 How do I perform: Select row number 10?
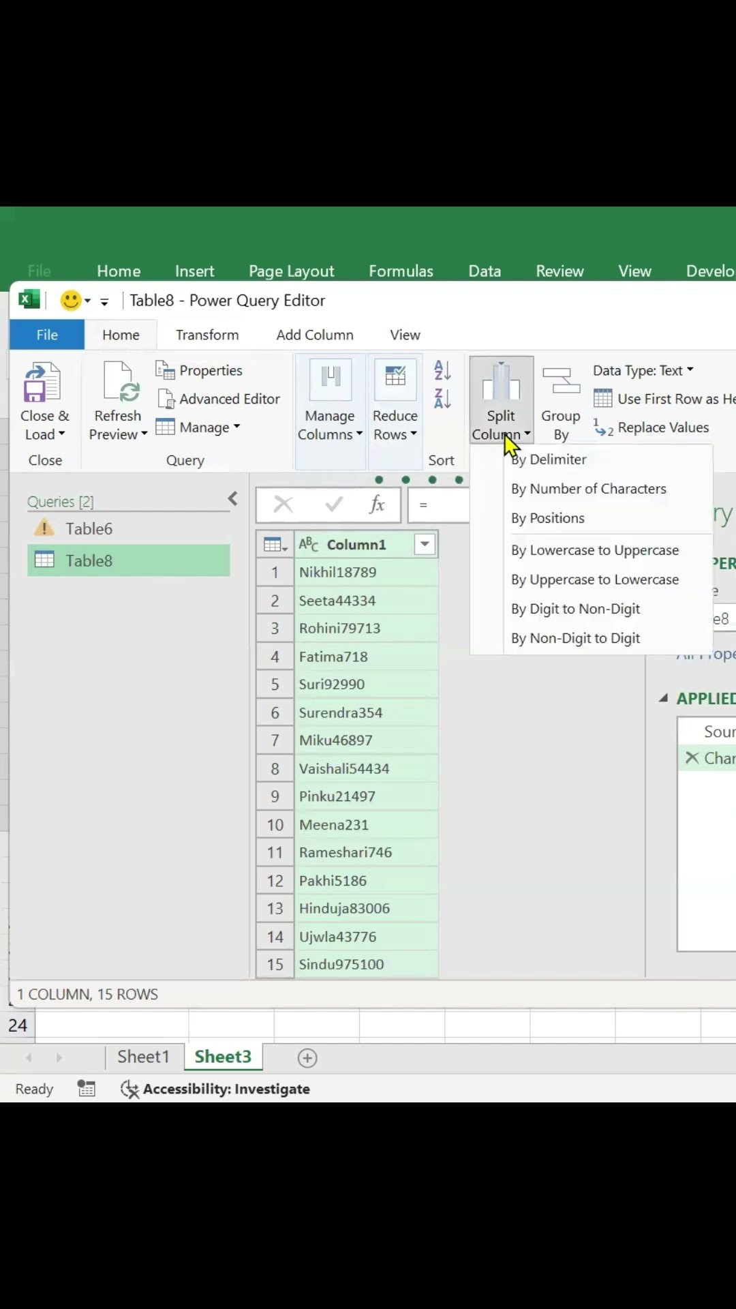[x=275, y=825]
